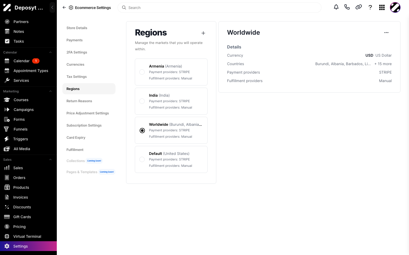The image size is (409, 255).
Task: Open Card Expiry settings
Action: [76, 138]
